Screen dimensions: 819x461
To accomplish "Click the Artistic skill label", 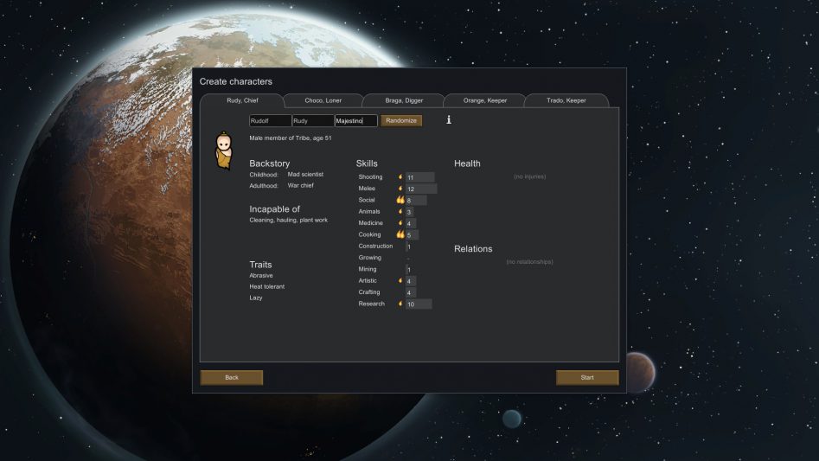I will (x=368, y=280).
